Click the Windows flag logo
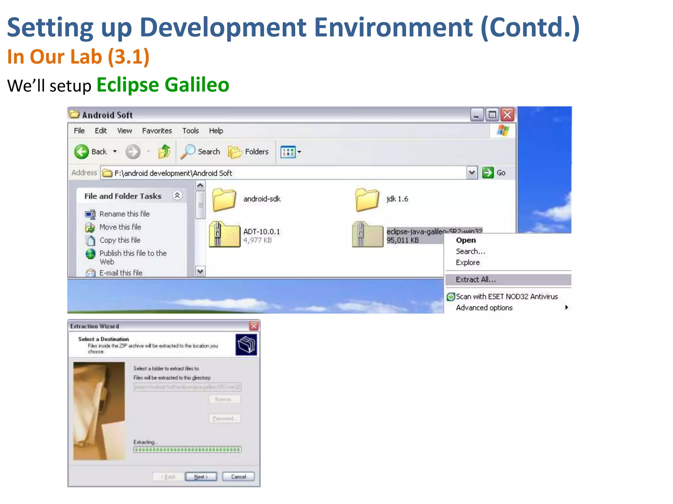Viewport: 673px width, 504px height. coord(503,131)
